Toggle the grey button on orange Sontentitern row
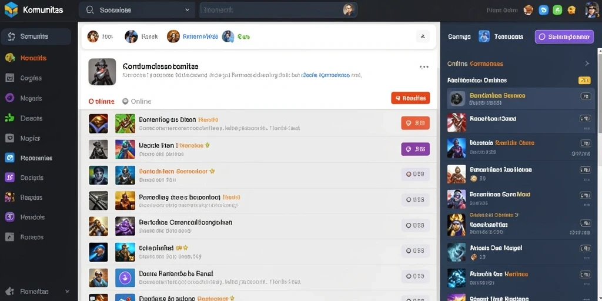Viewport: 602px width, 301px height. coord(416,174)
